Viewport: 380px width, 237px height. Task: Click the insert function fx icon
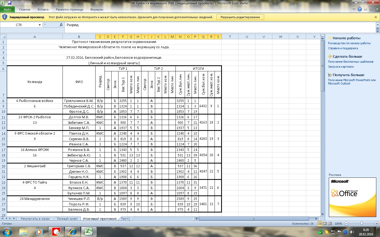pos(61,25)
